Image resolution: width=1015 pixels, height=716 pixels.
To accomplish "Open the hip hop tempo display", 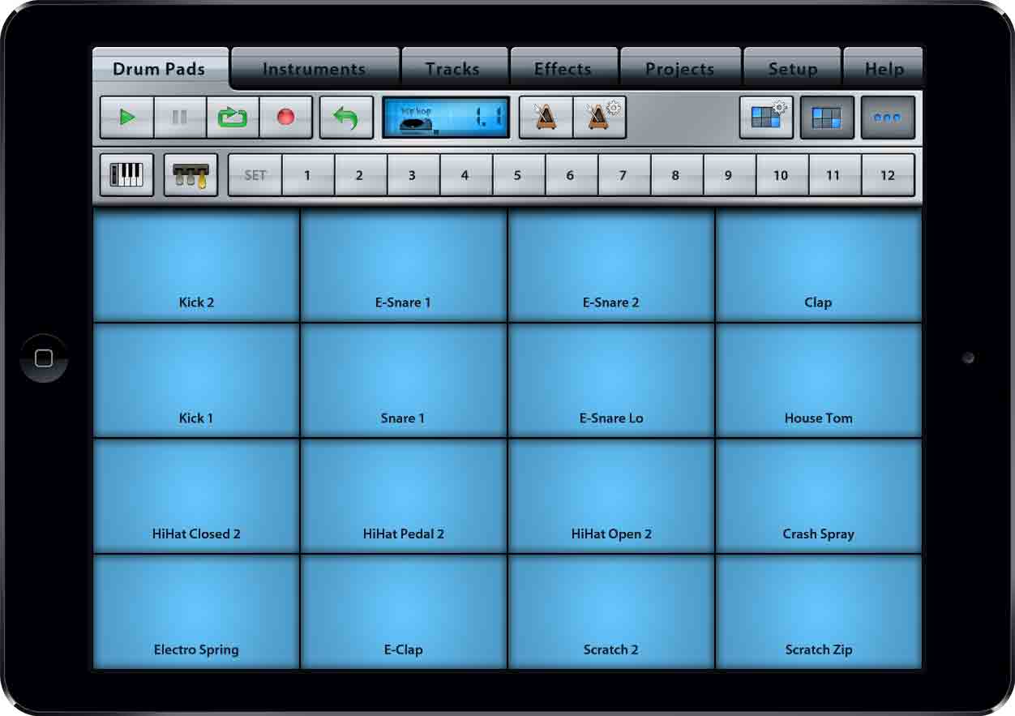I will tap(446, 118).
